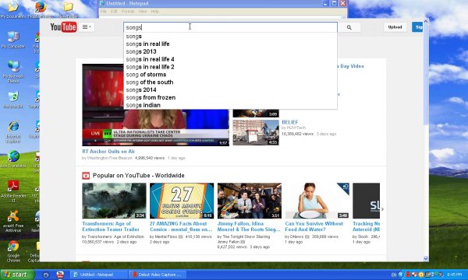
Task: Play the '27 Facts About Comic Strips' thumbnail
Action: (182, 201)
